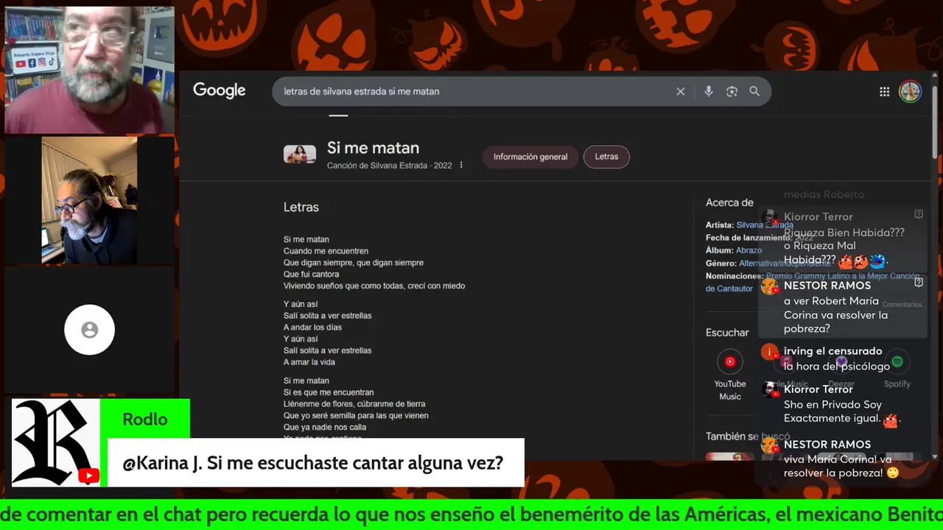Click the lyric line "Que ya nadie nos calla"
Image resolution: width=943 pixels, height=530 pixels.
click(325, 428)
